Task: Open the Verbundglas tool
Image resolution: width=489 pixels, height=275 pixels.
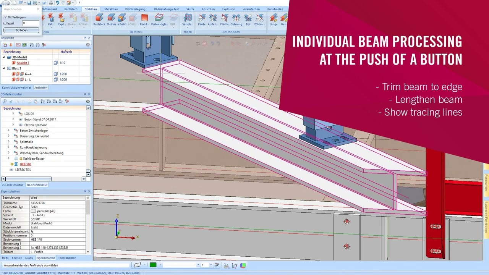Action: pos(159,20)
